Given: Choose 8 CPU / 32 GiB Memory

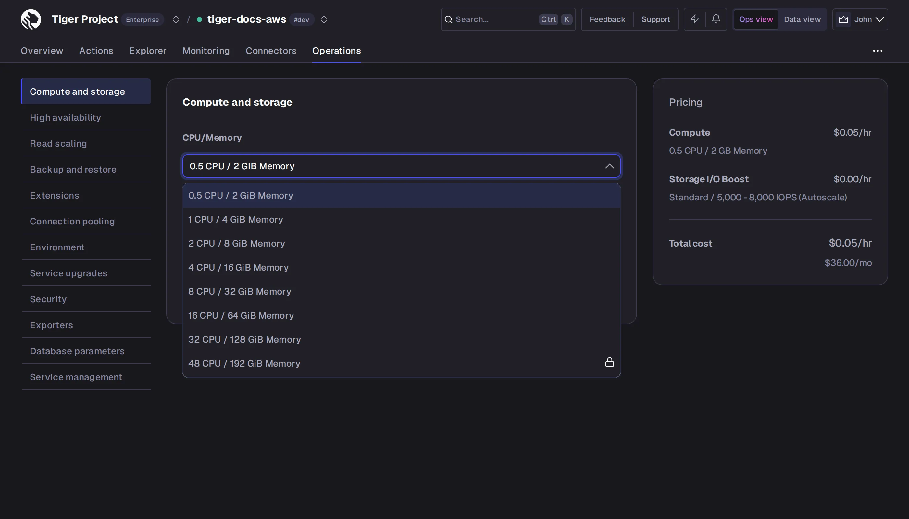Looking at the screenshot, I should click(401, 292).
